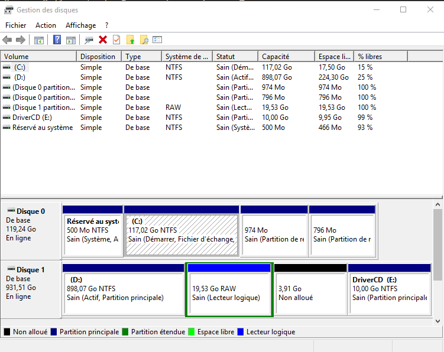Click the 224,30 Go free space cell
Image resolution: width=444 pixels, height=352 pixels.
tap(333, 77)
